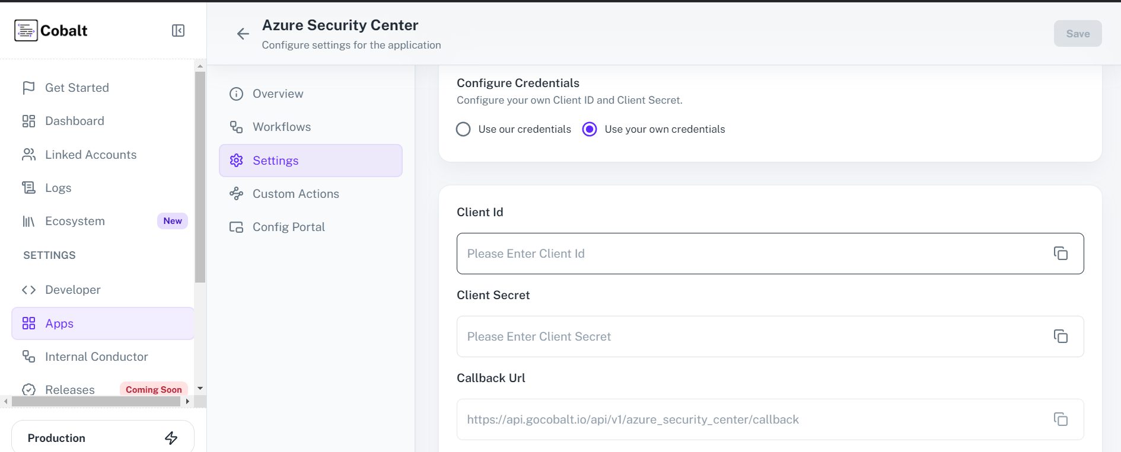Click the Client Secret input field
1121x452 pixels.
click(x=770, y=336)
